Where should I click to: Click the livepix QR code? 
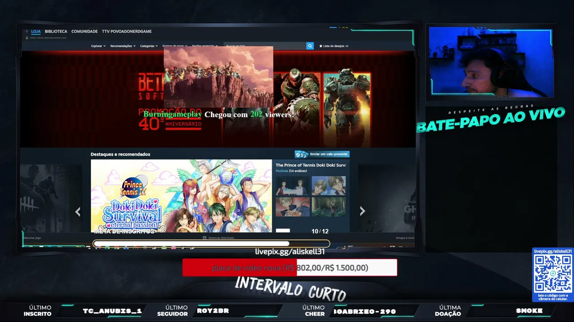553,275
